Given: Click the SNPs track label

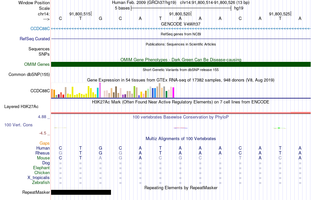Looking at the screenshot, I should click(44, 54).
